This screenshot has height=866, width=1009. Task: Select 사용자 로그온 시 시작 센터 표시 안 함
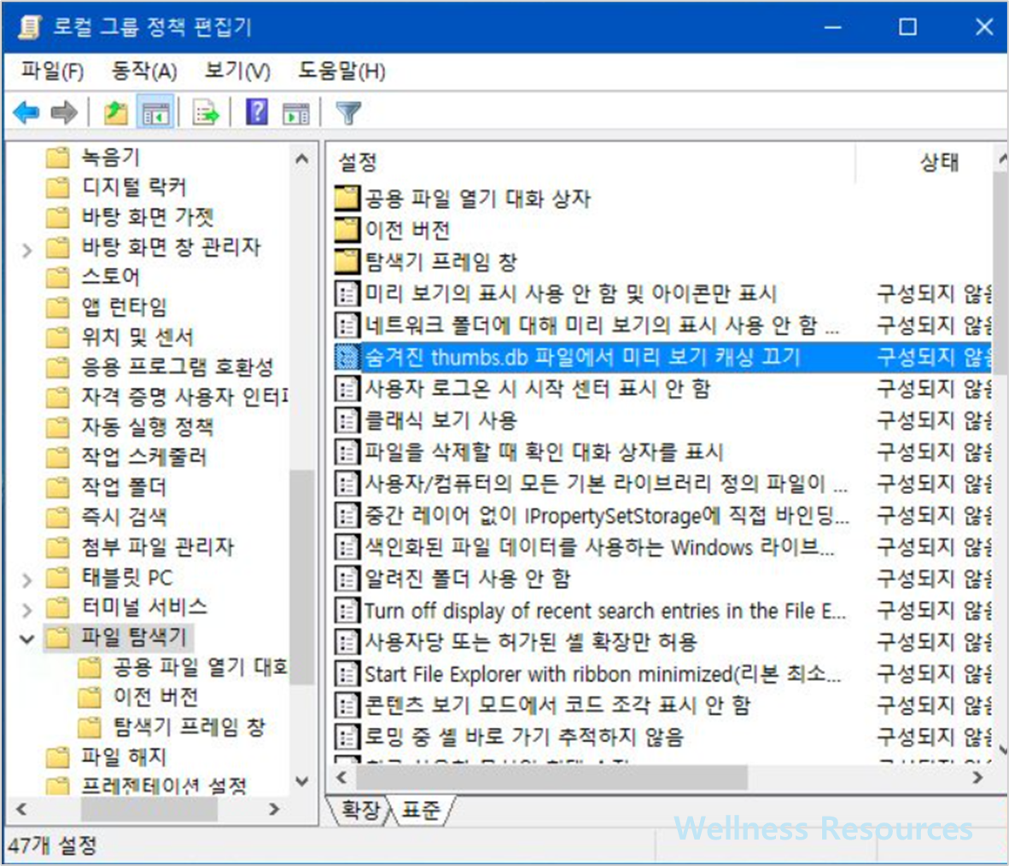tap(662, 388)
